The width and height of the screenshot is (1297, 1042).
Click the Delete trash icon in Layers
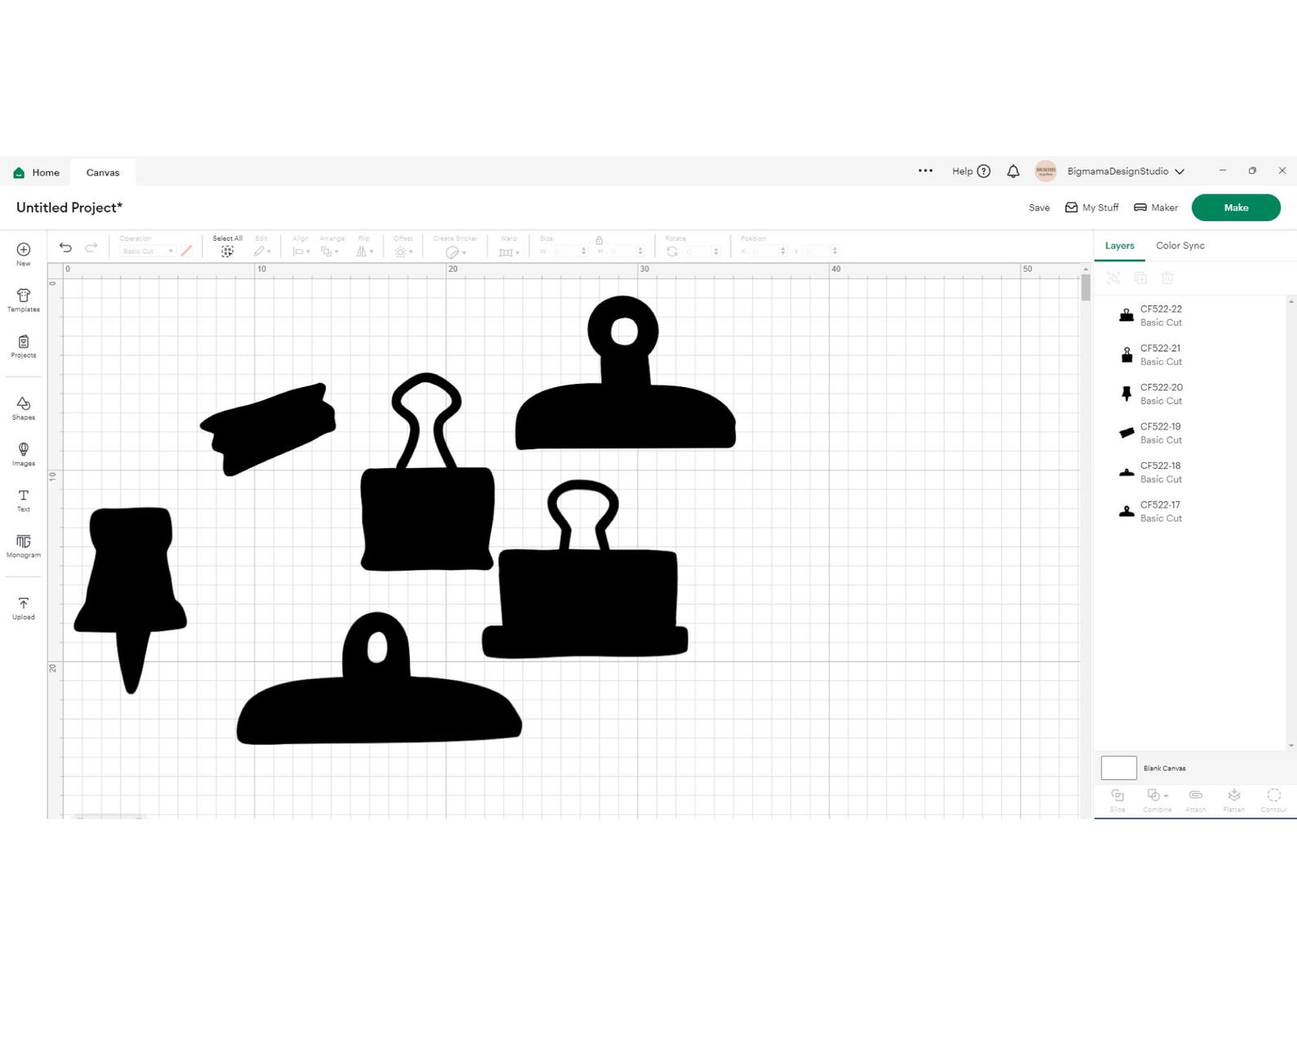(x=1167, y=278)
